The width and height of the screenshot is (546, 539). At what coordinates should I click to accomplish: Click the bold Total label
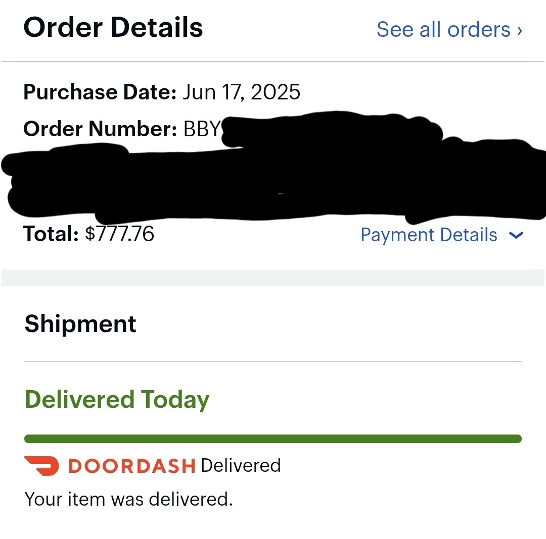(x=51, y=234)
